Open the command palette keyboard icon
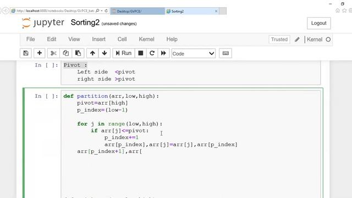This screenshot has width=352, height=198. click(226, 53)
